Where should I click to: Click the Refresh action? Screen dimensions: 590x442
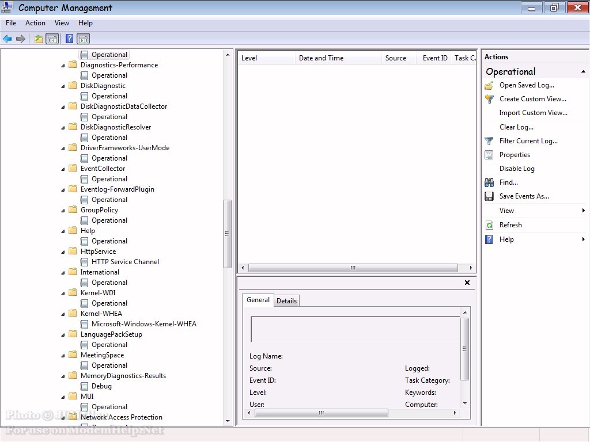click(x=510, y=225)
